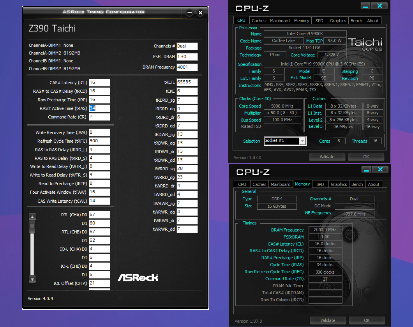Open Bench tab in upper CPU-Z window
Screen dimensions: 413x327
357,21
